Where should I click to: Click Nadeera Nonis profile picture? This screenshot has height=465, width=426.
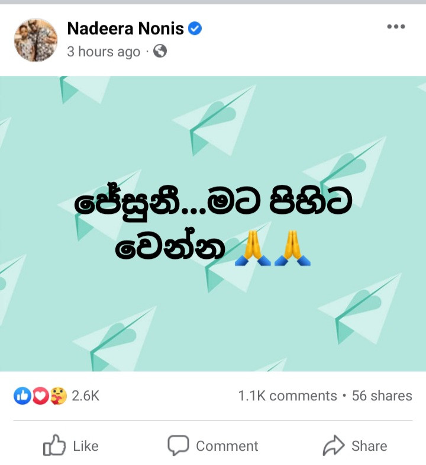36,40
